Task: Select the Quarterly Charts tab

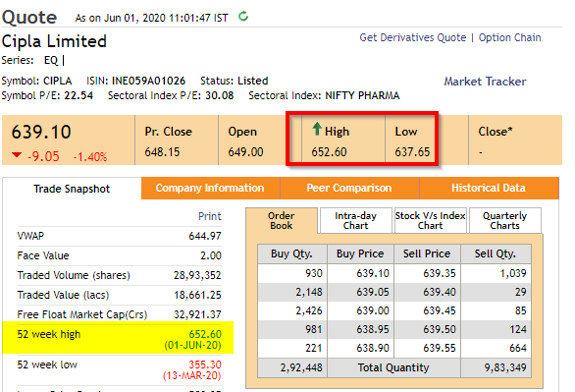Action: point(505,221)
